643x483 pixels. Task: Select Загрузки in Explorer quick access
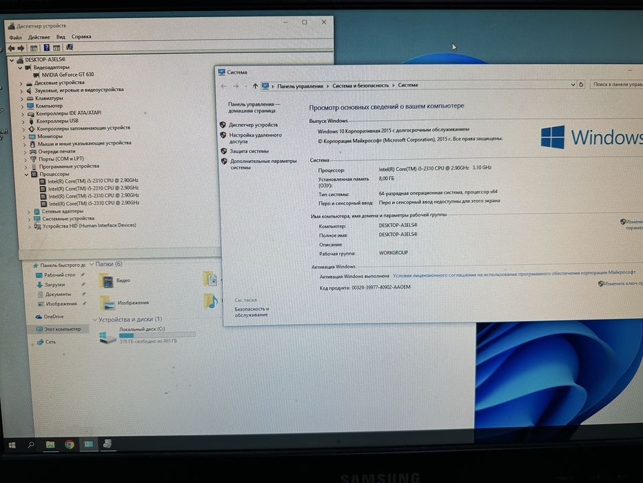pyautogui.click(x=54, y=284)
